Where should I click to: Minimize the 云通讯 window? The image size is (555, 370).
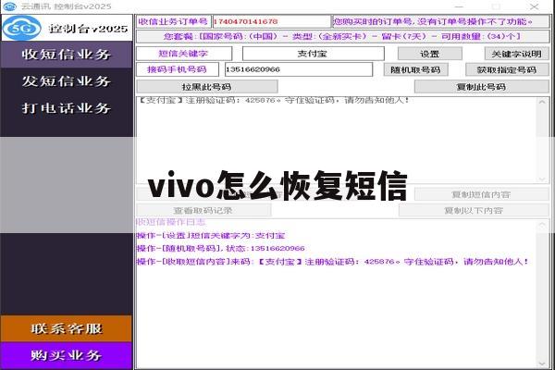click(x=459, y=6)
